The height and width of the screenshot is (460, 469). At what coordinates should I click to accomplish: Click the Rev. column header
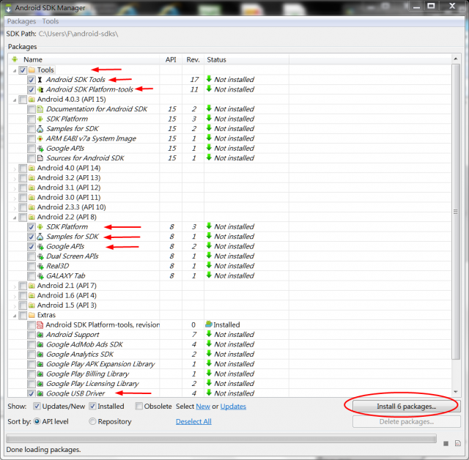point(193,59)
